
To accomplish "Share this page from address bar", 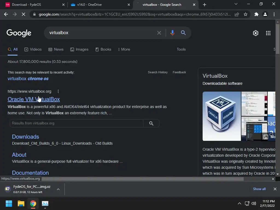I will click(x=237, y=14).
